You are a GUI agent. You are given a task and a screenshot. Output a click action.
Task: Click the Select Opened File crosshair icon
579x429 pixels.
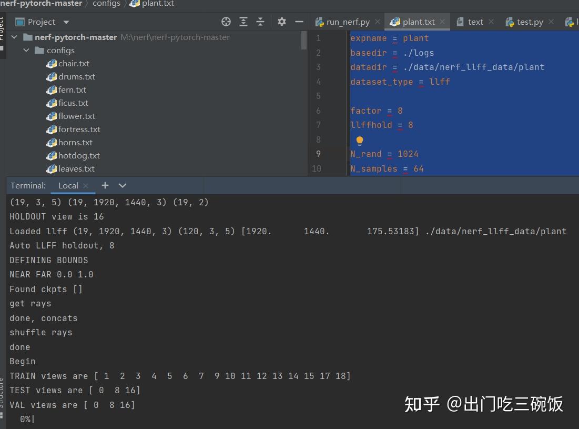[x=226, y=22]
